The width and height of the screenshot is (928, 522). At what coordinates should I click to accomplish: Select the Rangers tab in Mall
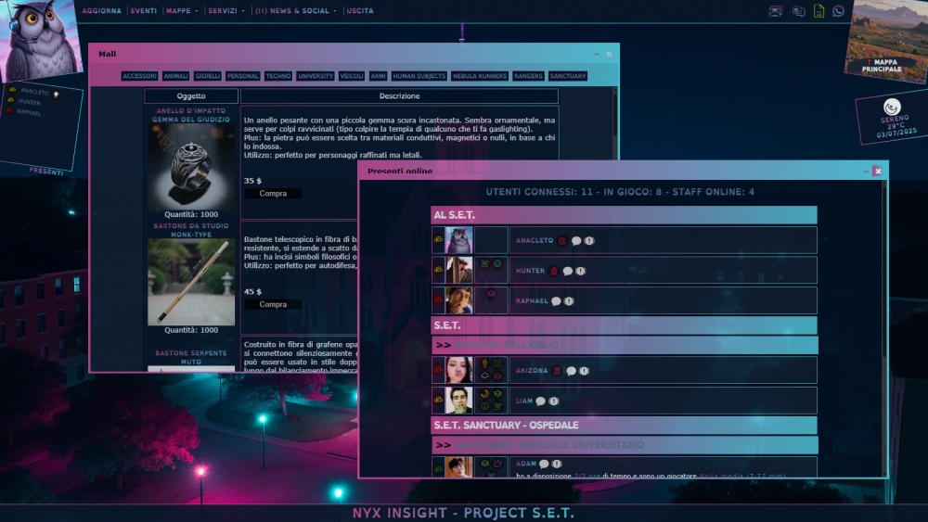coord(529,76)
